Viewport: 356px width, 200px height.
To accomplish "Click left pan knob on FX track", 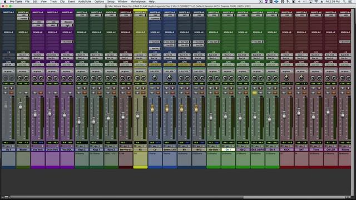I will (x=137, y=78).
